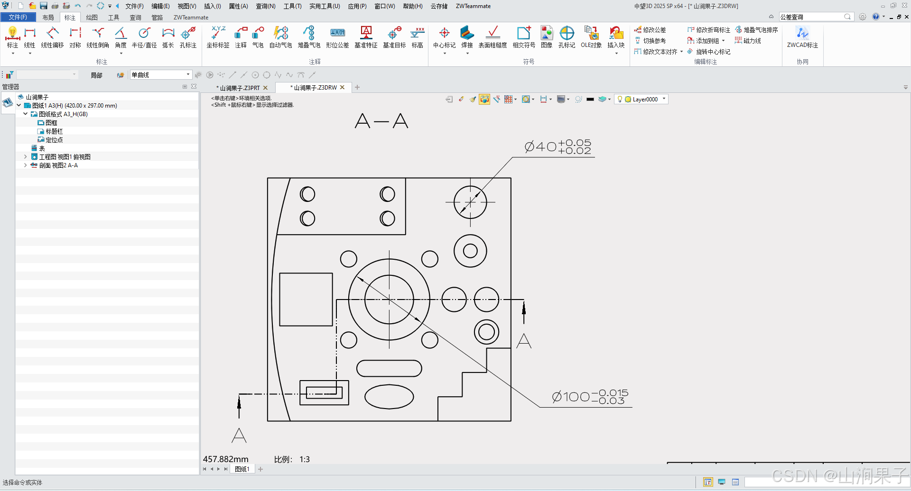Click 修改折弯标注 in the edit group
911x491 pixels.
tap(709, 30)
